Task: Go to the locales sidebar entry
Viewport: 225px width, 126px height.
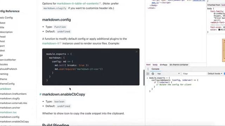Action: (x=4, y=64)
